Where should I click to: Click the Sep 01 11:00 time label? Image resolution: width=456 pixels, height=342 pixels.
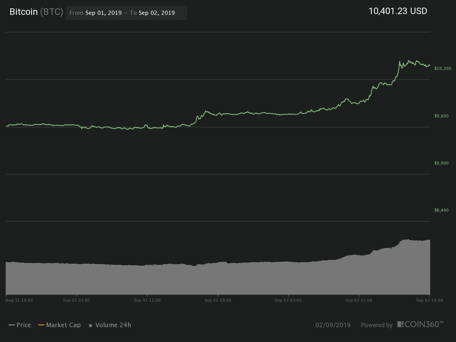pyautogui.click(x=147, y=300)
